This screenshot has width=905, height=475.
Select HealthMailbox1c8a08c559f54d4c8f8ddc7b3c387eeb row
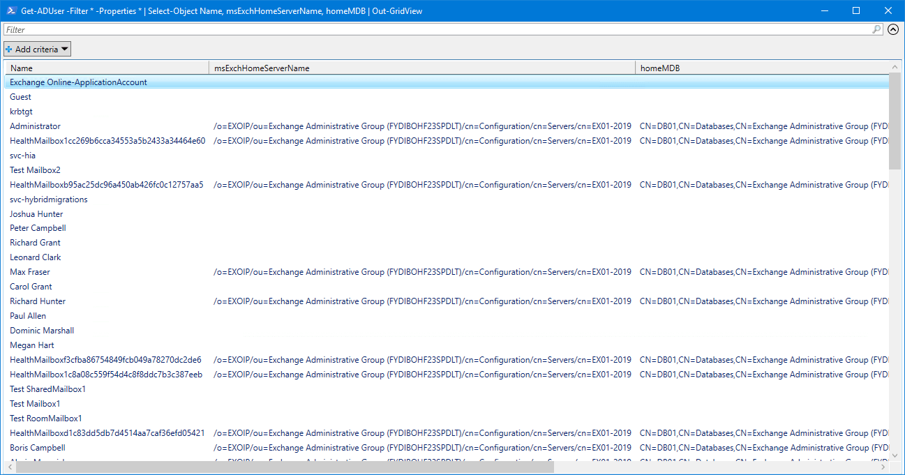coord(447,375)
